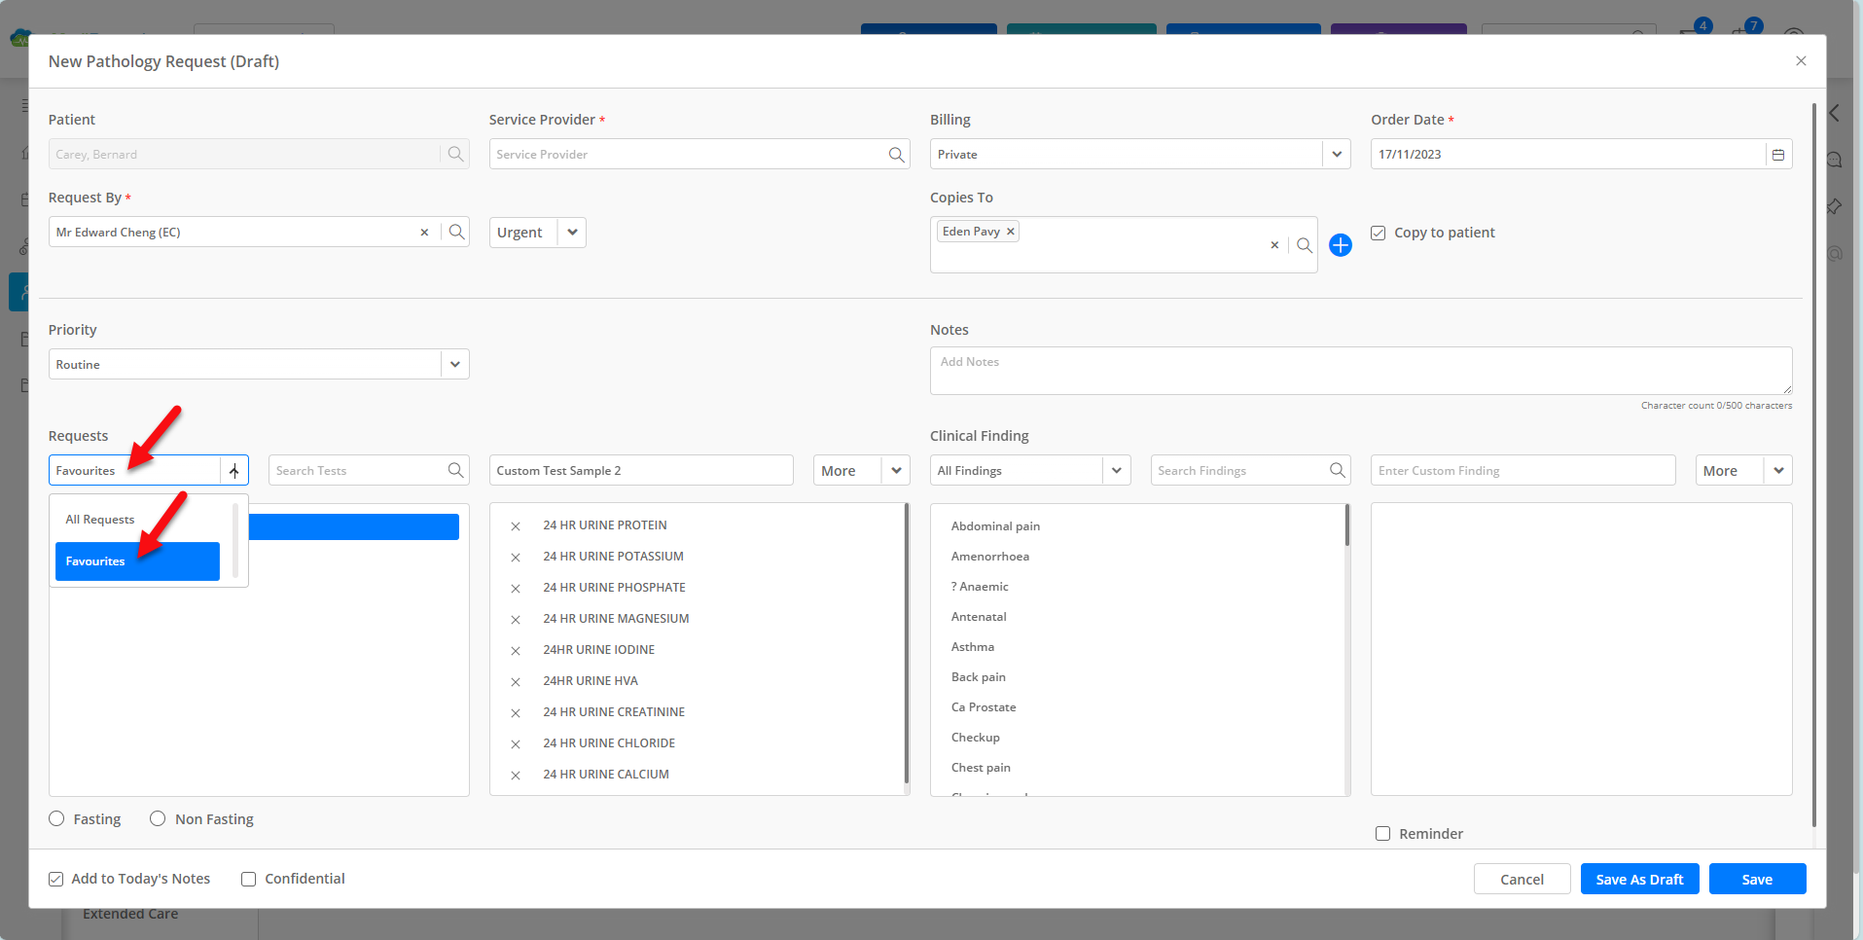Screen dimensions: 1863x940
Task: Click Copies To search magnifier
Action: pyautogui.click(x=1305, y=245)
